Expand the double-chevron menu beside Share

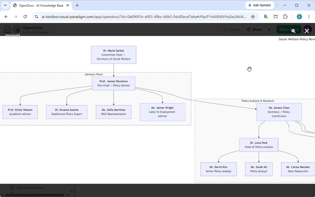pyautogui.click(x=269, y=29)
